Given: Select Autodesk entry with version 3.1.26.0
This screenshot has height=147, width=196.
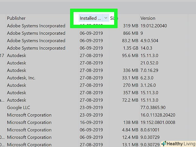Looking at the screenshot, I should (17, 85).
